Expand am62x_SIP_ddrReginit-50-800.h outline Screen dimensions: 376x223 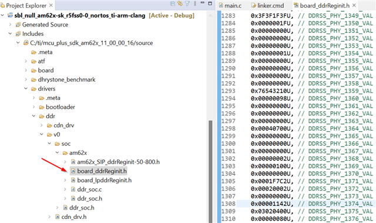[65, 162]
